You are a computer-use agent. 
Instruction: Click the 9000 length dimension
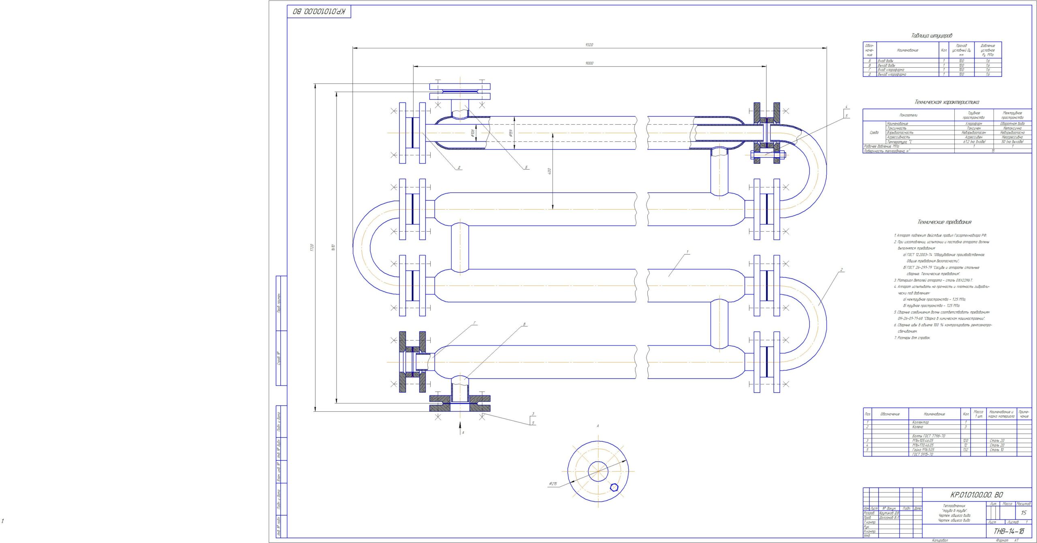pyautogui.click(x=589, y=63)
